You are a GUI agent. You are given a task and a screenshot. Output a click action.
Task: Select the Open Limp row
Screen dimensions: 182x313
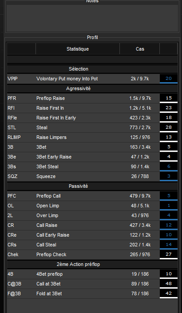coord(92,206)
